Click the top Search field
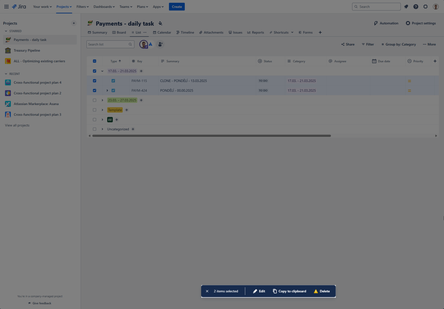 376,7
